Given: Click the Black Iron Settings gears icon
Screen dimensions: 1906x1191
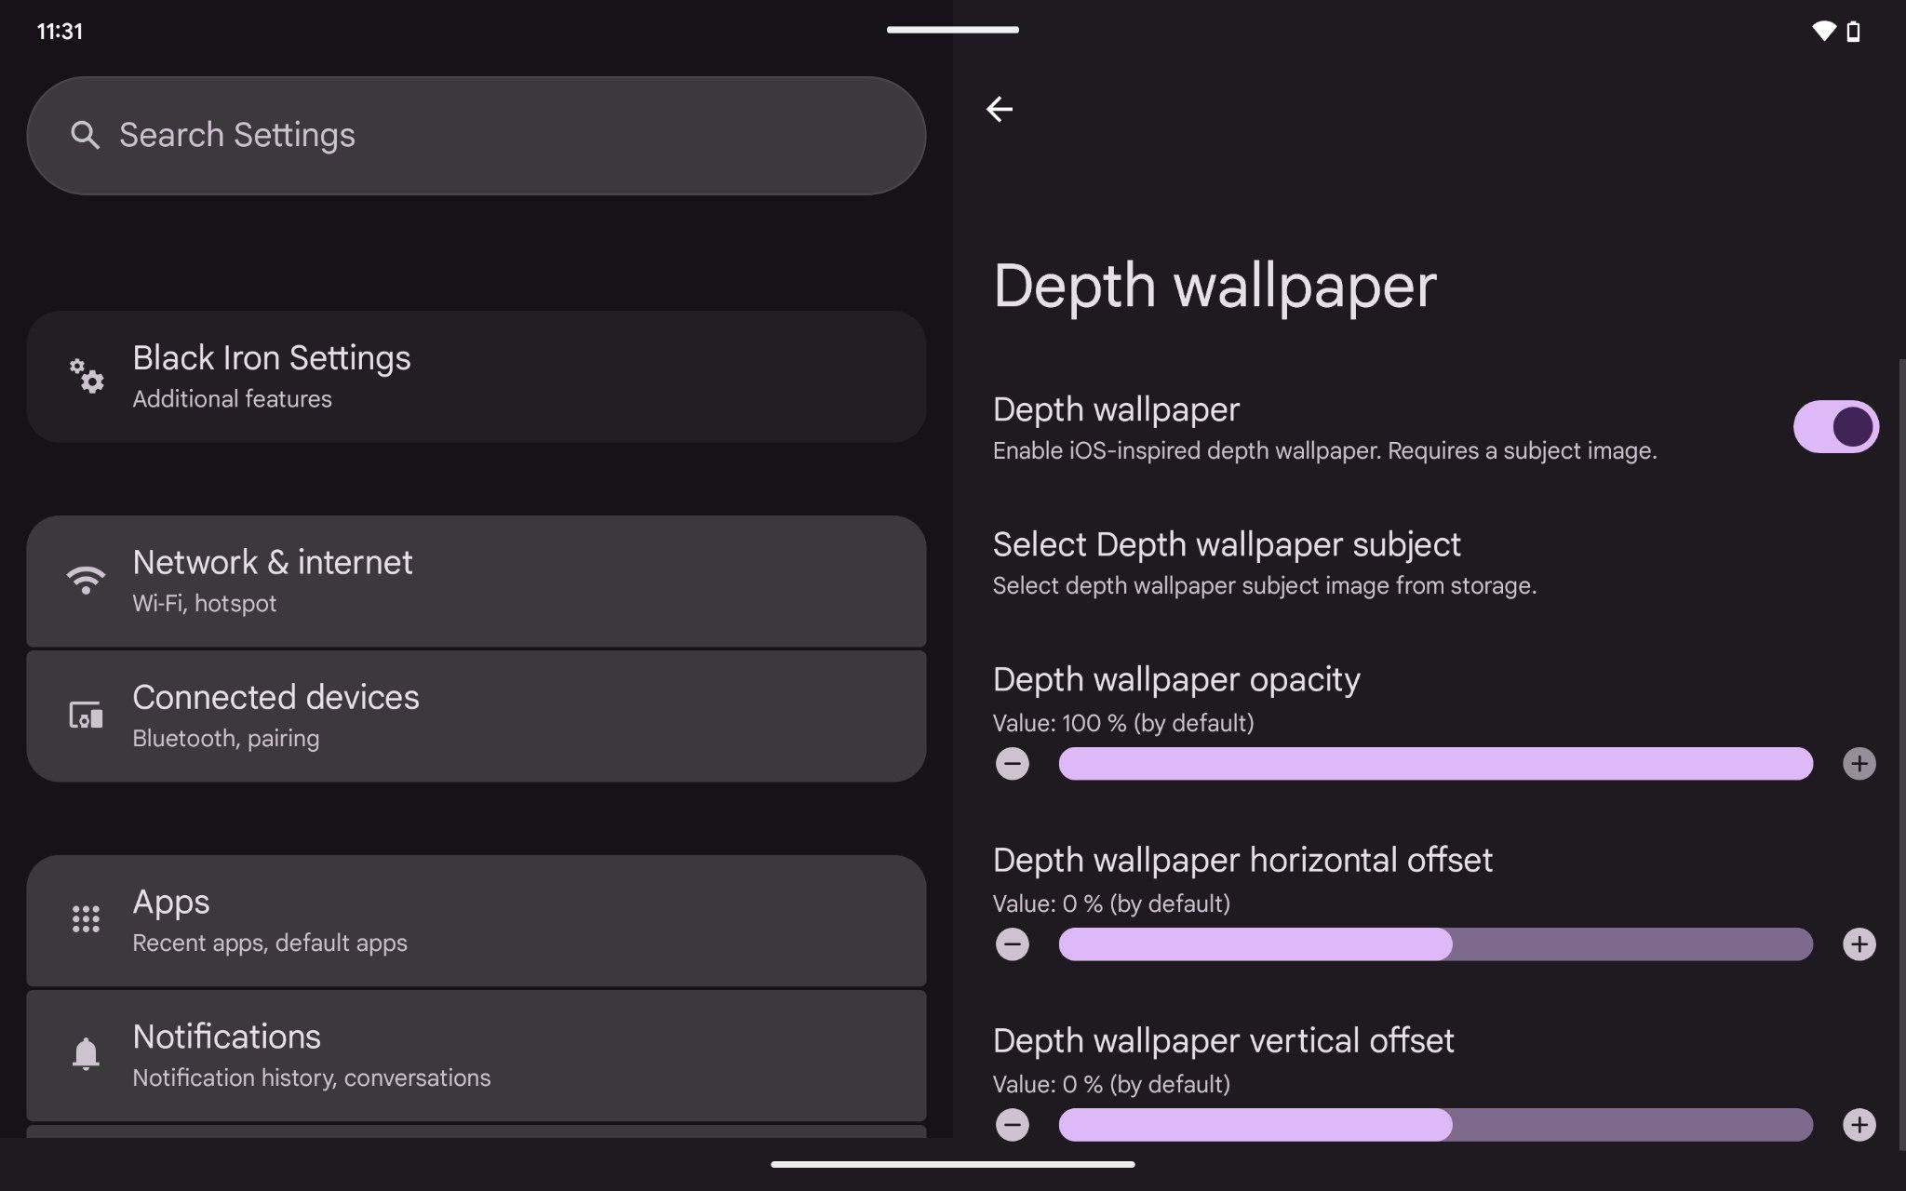Looking at the screenshot, I should pos(87,376).
